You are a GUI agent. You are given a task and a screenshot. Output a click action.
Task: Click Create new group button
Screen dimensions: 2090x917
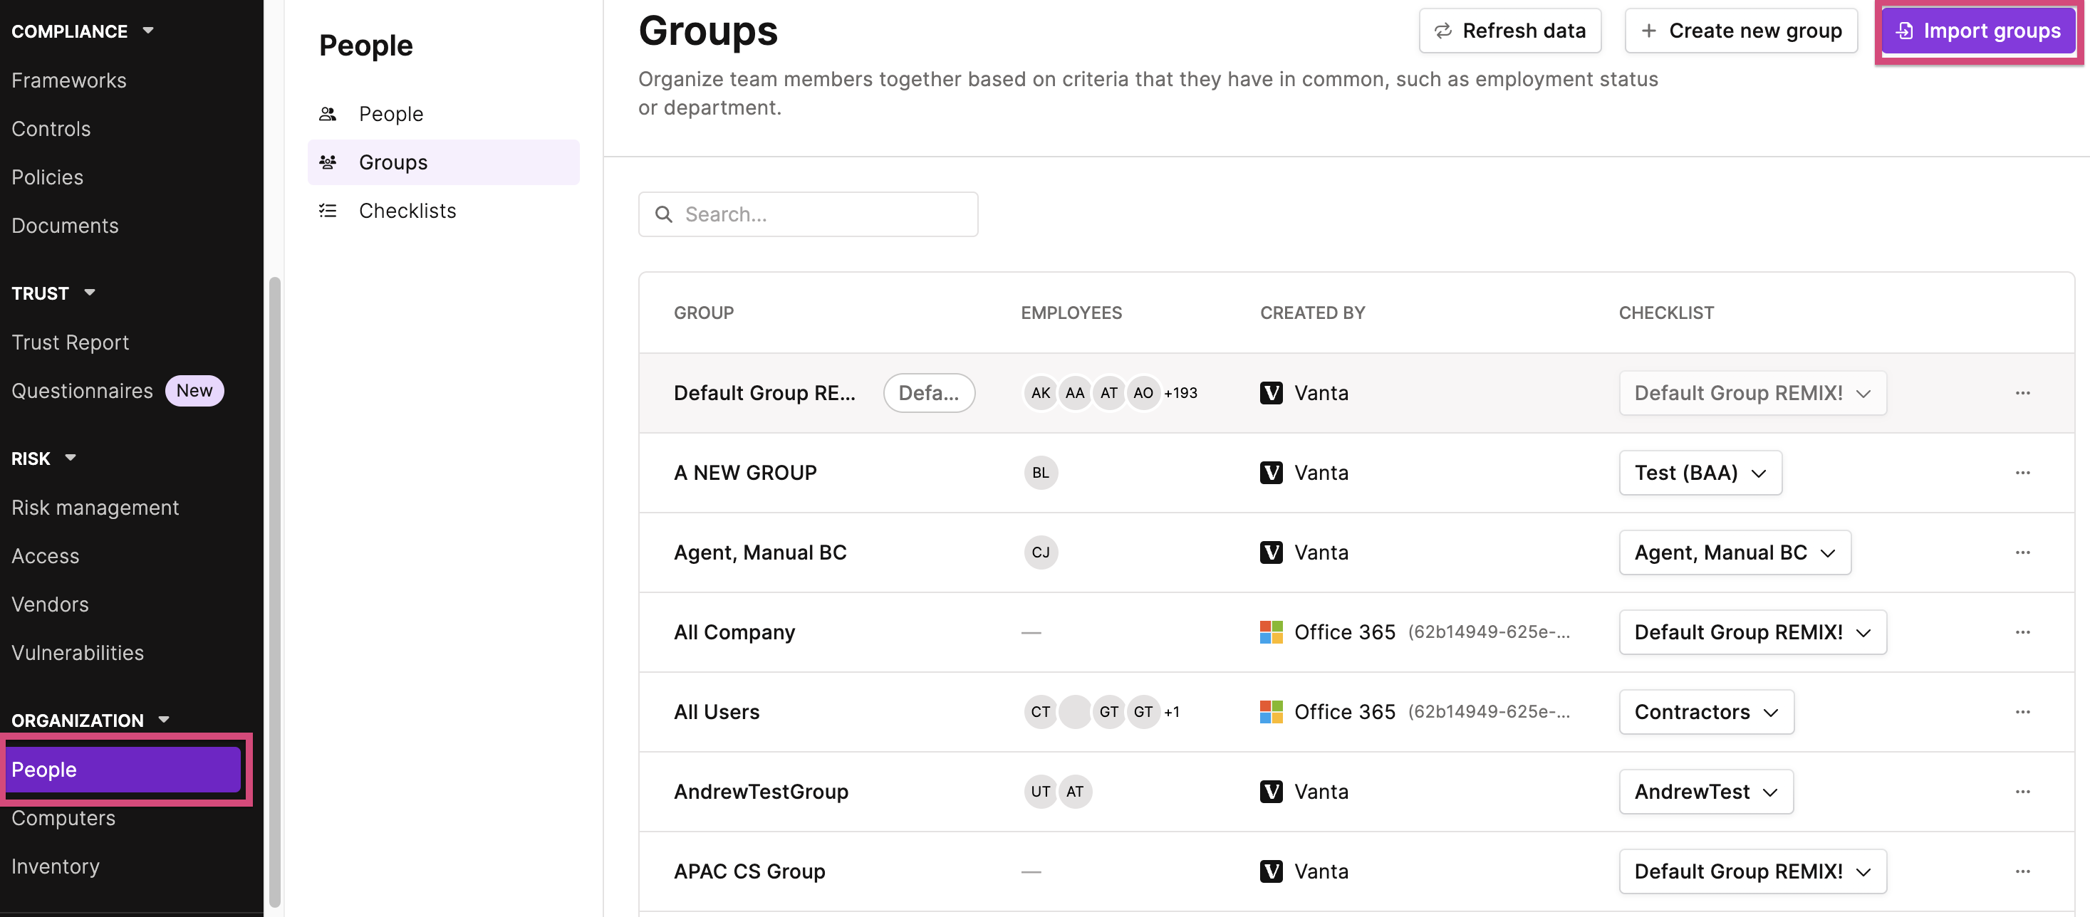[1741, 31]
